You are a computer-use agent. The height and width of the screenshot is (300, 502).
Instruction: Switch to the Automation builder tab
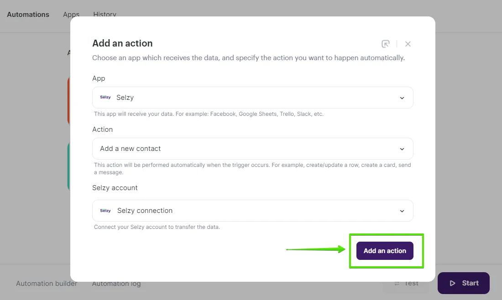46,283
